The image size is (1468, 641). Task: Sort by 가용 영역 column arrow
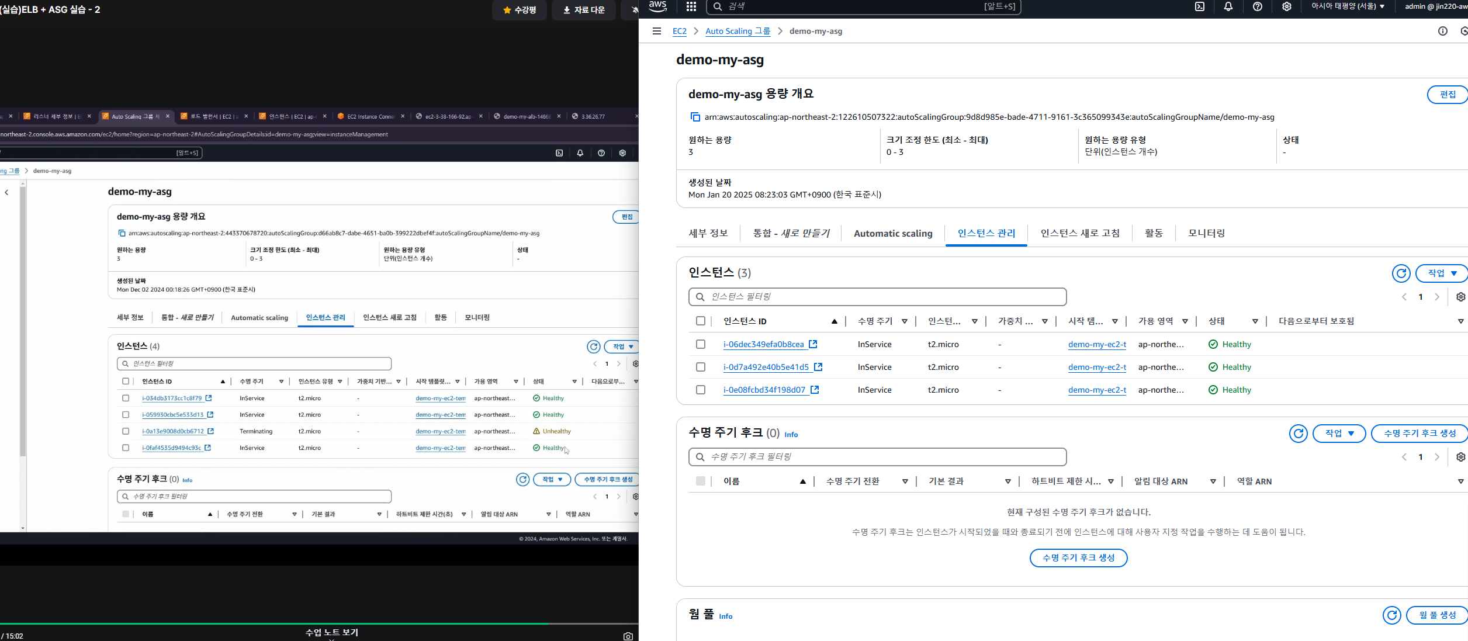pos(1185,321)
